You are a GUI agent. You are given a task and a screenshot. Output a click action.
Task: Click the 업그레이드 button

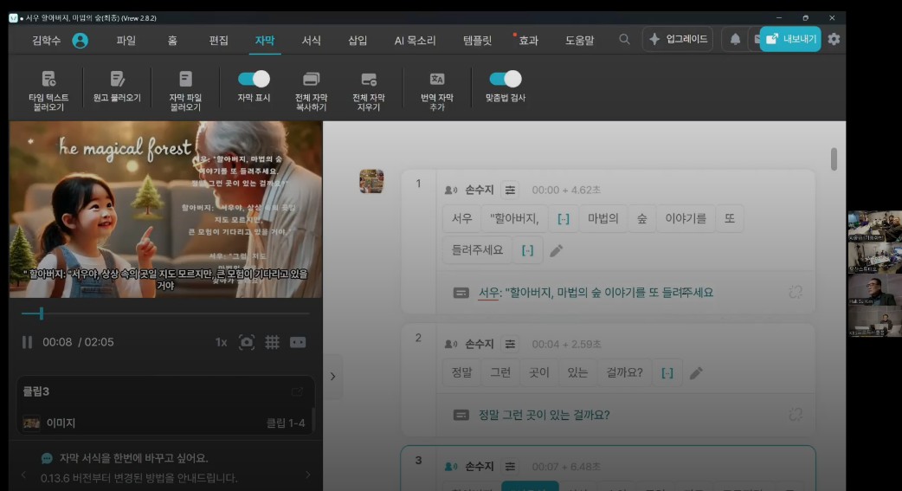click(x=678, y=39)
